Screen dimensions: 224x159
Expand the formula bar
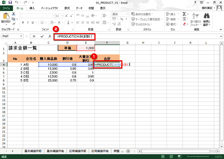221,36
